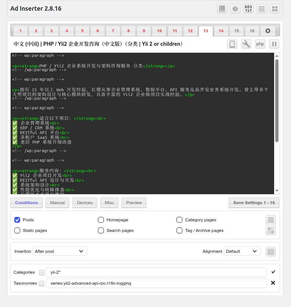The height and width of the screenshot is (307, 291).
Task: Click the Misc button
Action: [x=109, y=203]
